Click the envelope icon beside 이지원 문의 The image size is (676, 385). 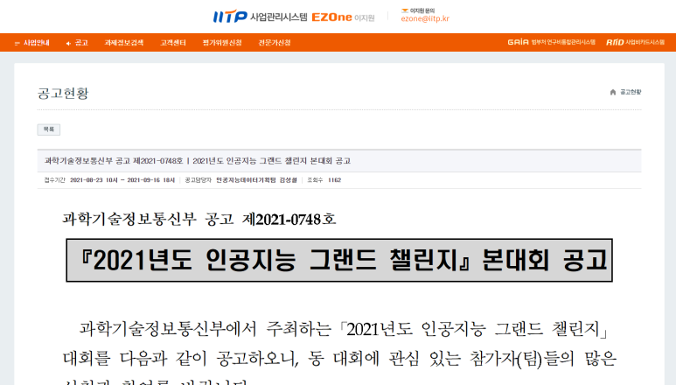coord(404,10)
